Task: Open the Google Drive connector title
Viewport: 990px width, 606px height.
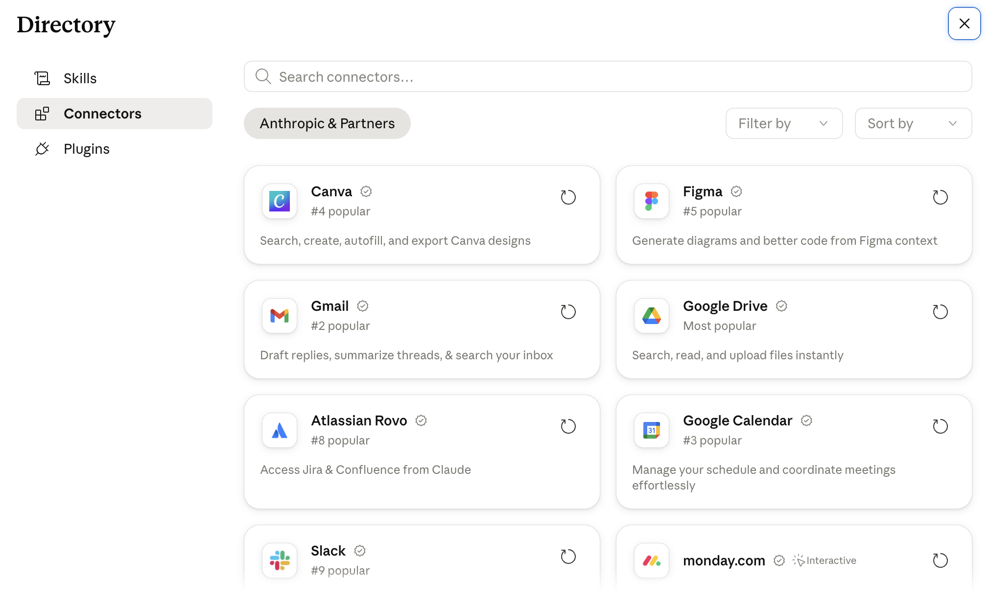Action: pyautogui.click(x=725, y=306)
